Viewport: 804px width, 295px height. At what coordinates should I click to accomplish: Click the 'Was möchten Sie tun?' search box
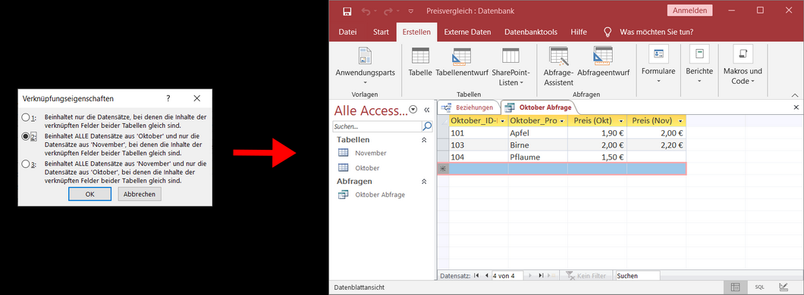click(656, 32)
